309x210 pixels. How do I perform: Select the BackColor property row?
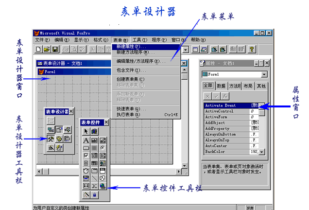[231, 152]
